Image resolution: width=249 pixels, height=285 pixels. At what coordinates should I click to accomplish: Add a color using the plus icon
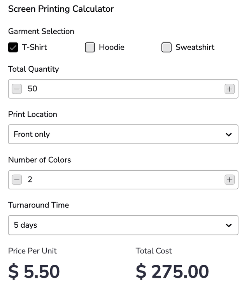[230, 180]
